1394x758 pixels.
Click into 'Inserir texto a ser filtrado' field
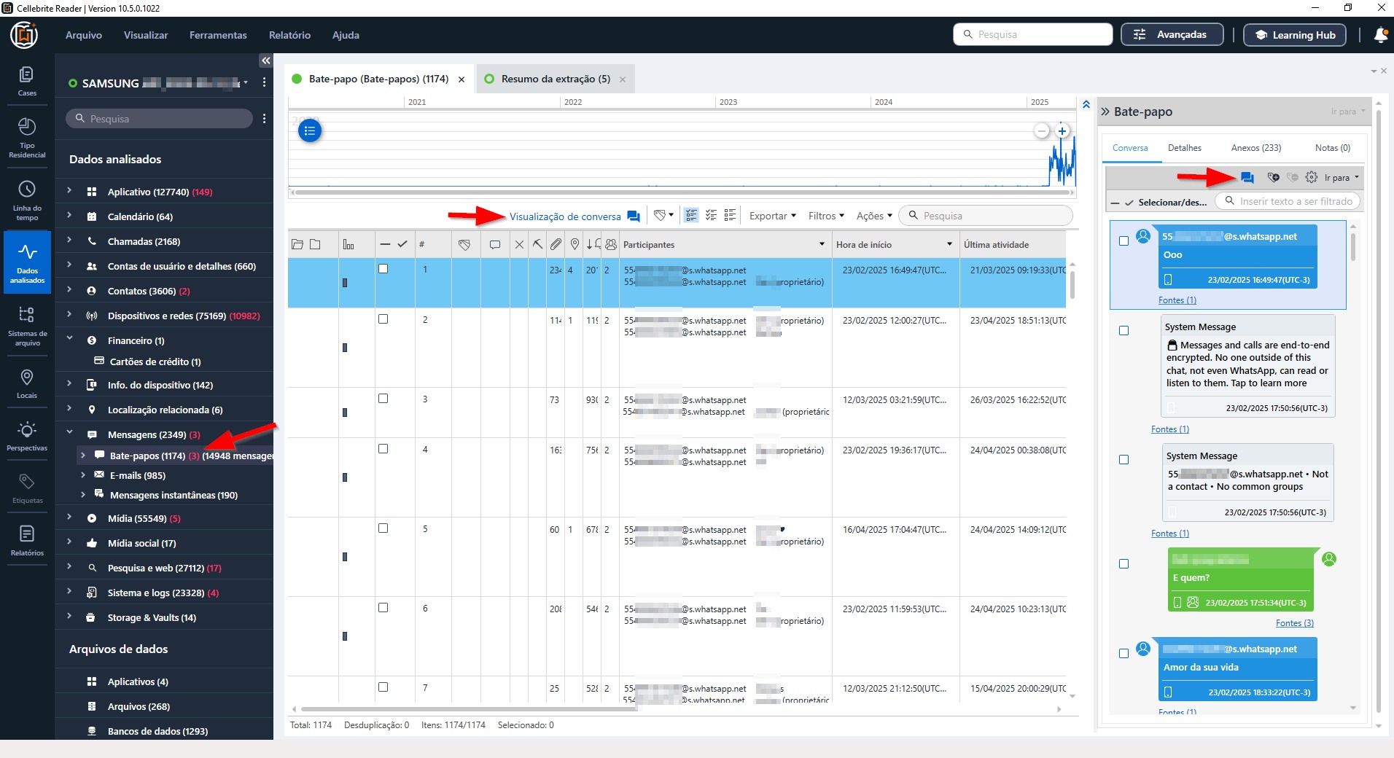[x=1288, y=201]
